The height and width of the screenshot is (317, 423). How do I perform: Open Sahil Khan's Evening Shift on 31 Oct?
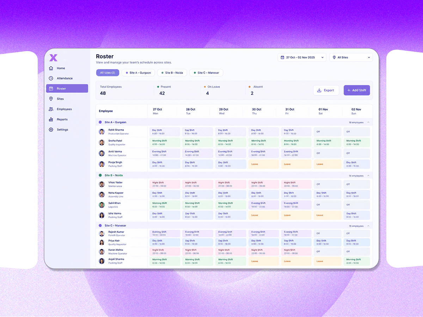[296, 205]
